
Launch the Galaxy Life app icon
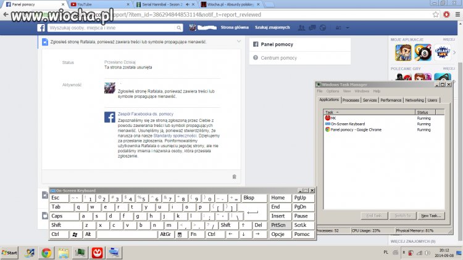click(x=442, y=52)
